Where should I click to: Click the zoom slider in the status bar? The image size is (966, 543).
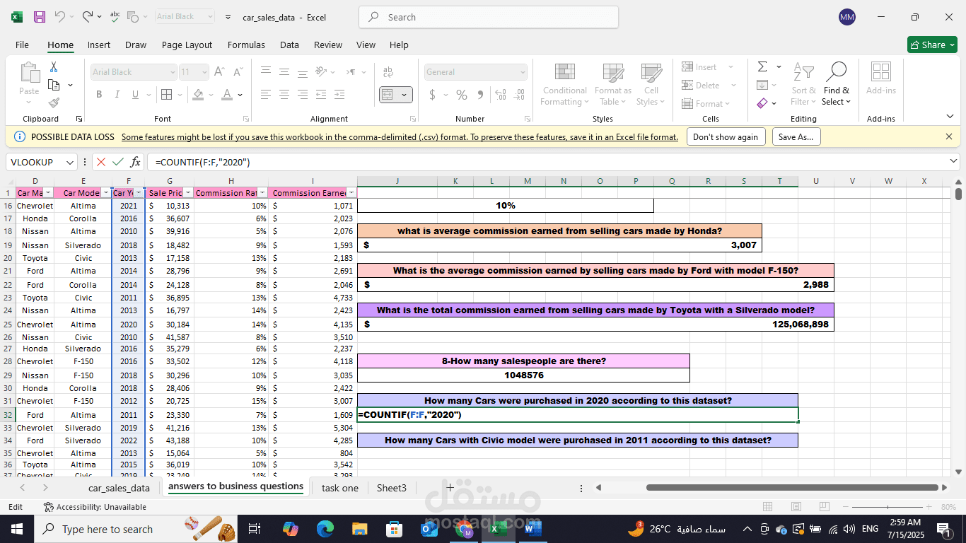[x=888, y=507]
